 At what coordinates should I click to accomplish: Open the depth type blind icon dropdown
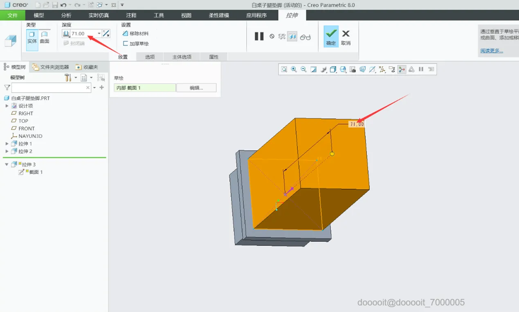[66, 33]
